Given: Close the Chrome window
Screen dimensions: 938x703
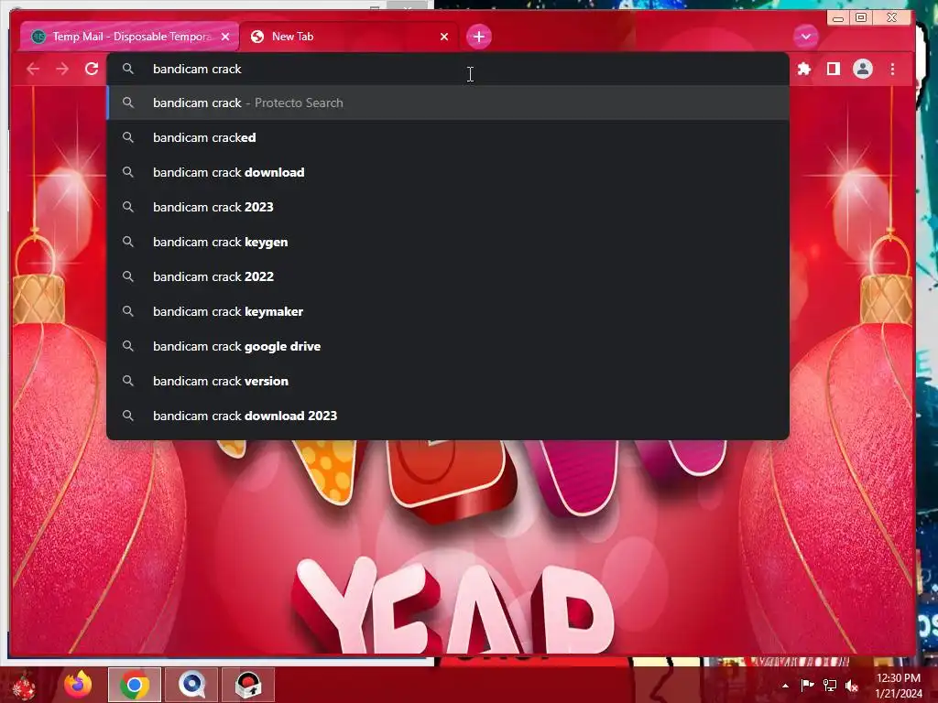Looking at the screenshot, I should point(891,17).
